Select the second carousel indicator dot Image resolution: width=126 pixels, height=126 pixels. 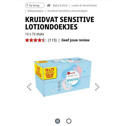coord(69,121)
